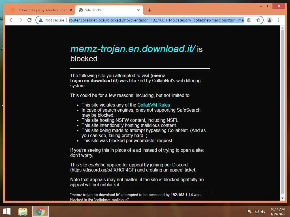Click the network tray icon
290x217 pixels.
tap(257, 212)
